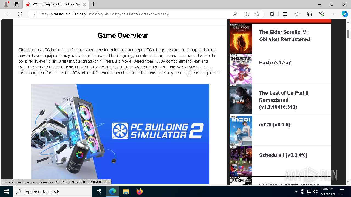Viewport: 351px width, 197px height.
Task: Switch to Microsoft Edge in taskbar
Action: click(113, 192)
